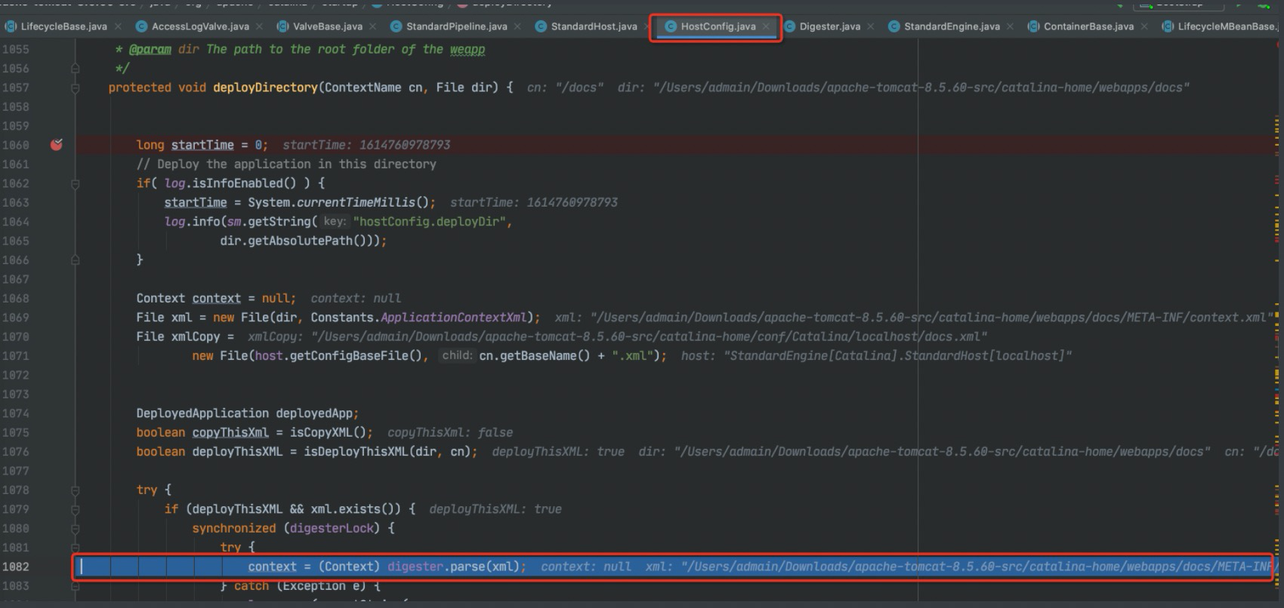Switch to the AccessLogValve.java tab
The image size is (1284, 608).
[200, 26]
